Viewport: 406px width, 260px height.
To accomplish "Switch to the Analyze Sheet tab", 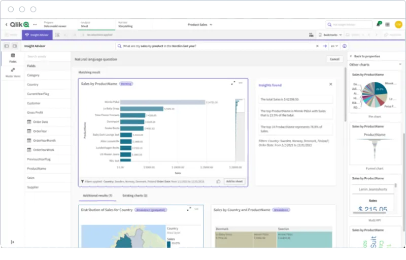I will [96, 24].
